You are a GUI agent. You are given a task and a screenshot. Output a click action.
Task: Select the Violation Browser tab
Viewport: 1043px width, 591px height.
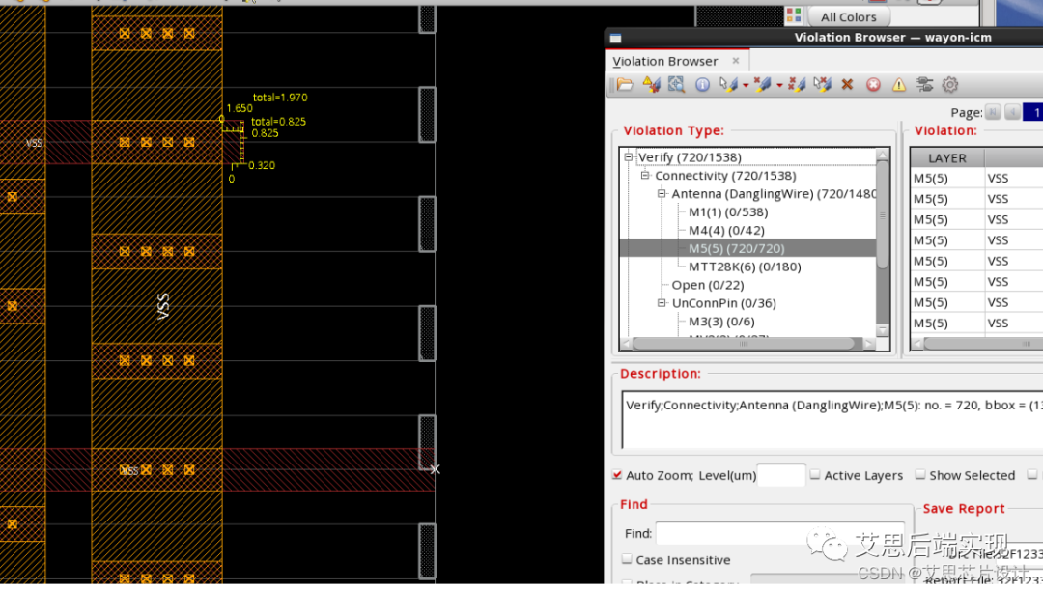[665, 61]
